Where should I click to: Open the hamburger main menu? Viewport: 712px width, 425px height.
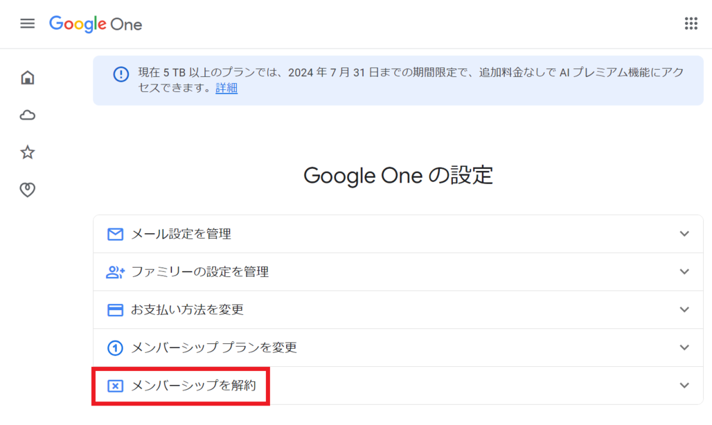coord(27,24)
